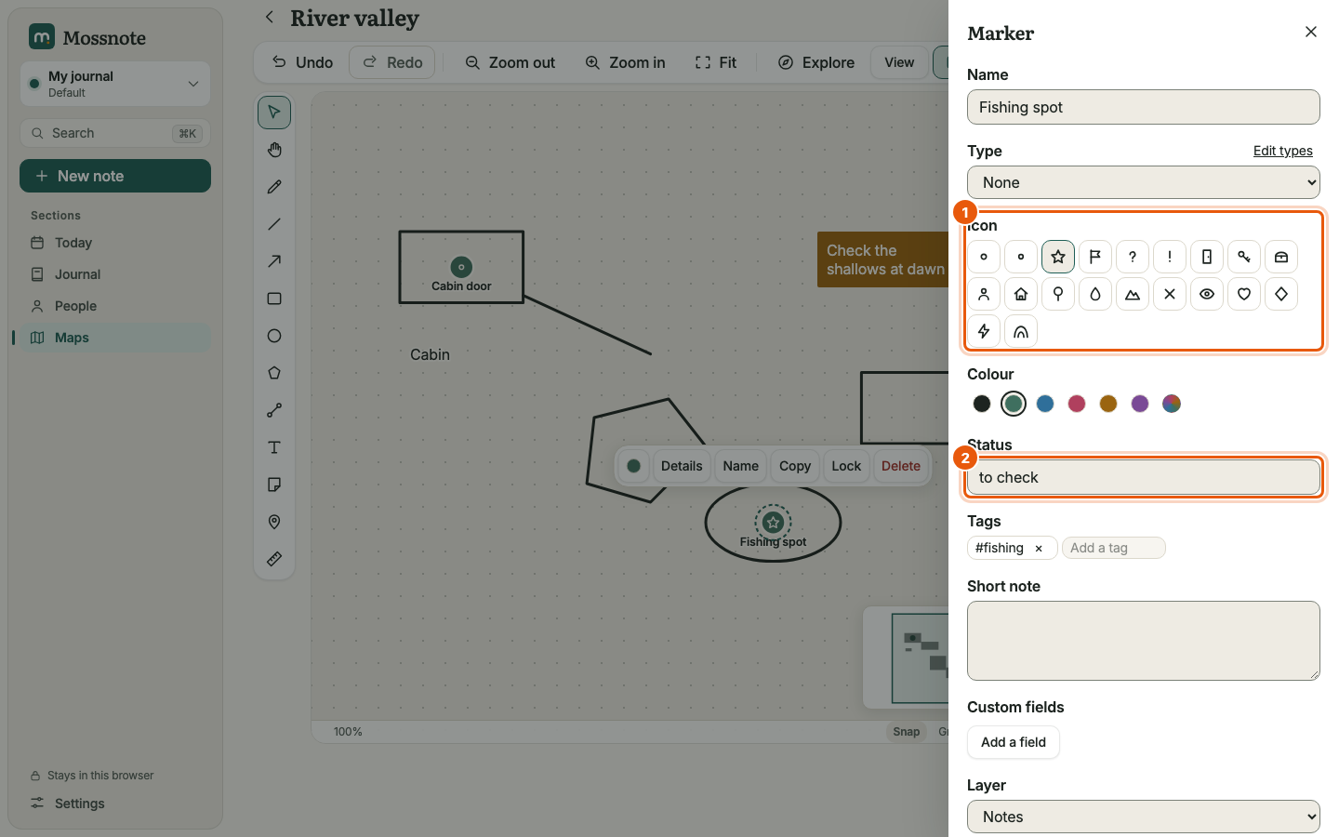Pick the lightning bolt marker icon
The height and width of the screenshot is (837, 1339).
tap(984, 331)
